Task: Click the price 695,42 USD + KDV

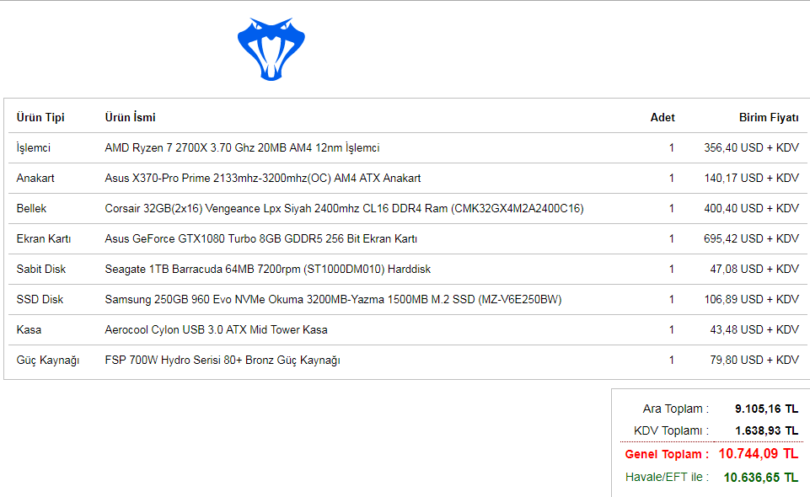Action: coord(751,239)
